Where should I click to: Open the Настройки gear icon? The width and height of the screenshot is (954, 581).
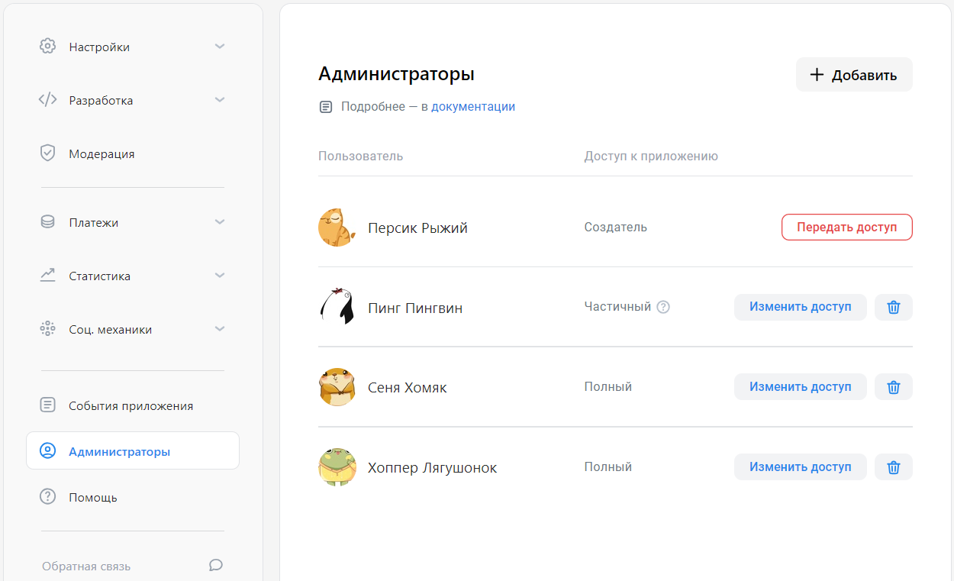[47, 46]
